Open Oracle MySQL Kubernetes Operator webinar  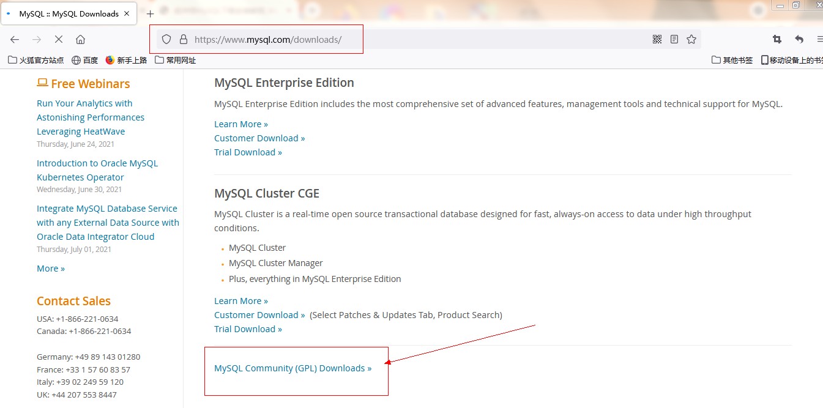[97, 170]
